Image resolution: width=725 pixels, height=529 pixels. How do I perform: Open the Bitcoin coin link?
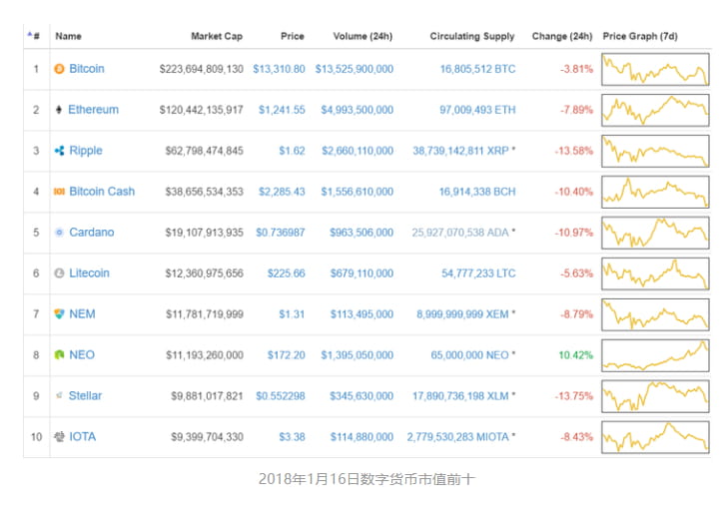[x=87, y=69]
